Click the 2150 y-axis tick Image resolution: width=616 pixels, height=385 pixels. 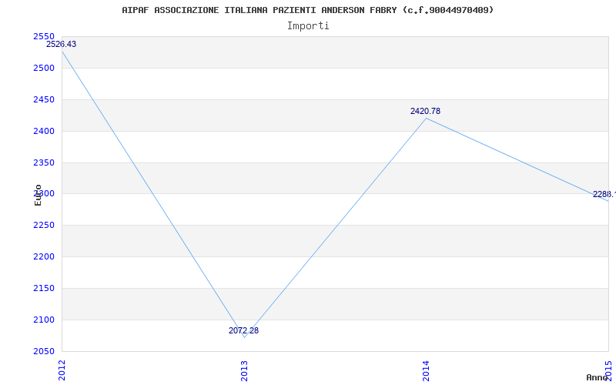(44, 288)
